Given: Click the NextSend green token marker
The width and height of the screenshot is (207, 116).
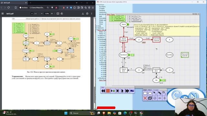Looking at the screenshot, I should point(129,55).
